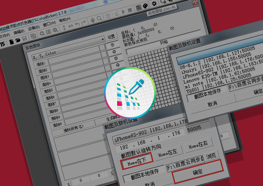Select Home在左 rotation option
Viewport: 263px width, 186px height.
[x=168, y=152]
